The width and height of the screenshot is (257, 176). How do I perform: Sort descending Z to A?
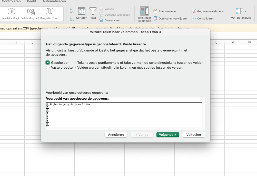pos(72,18)
